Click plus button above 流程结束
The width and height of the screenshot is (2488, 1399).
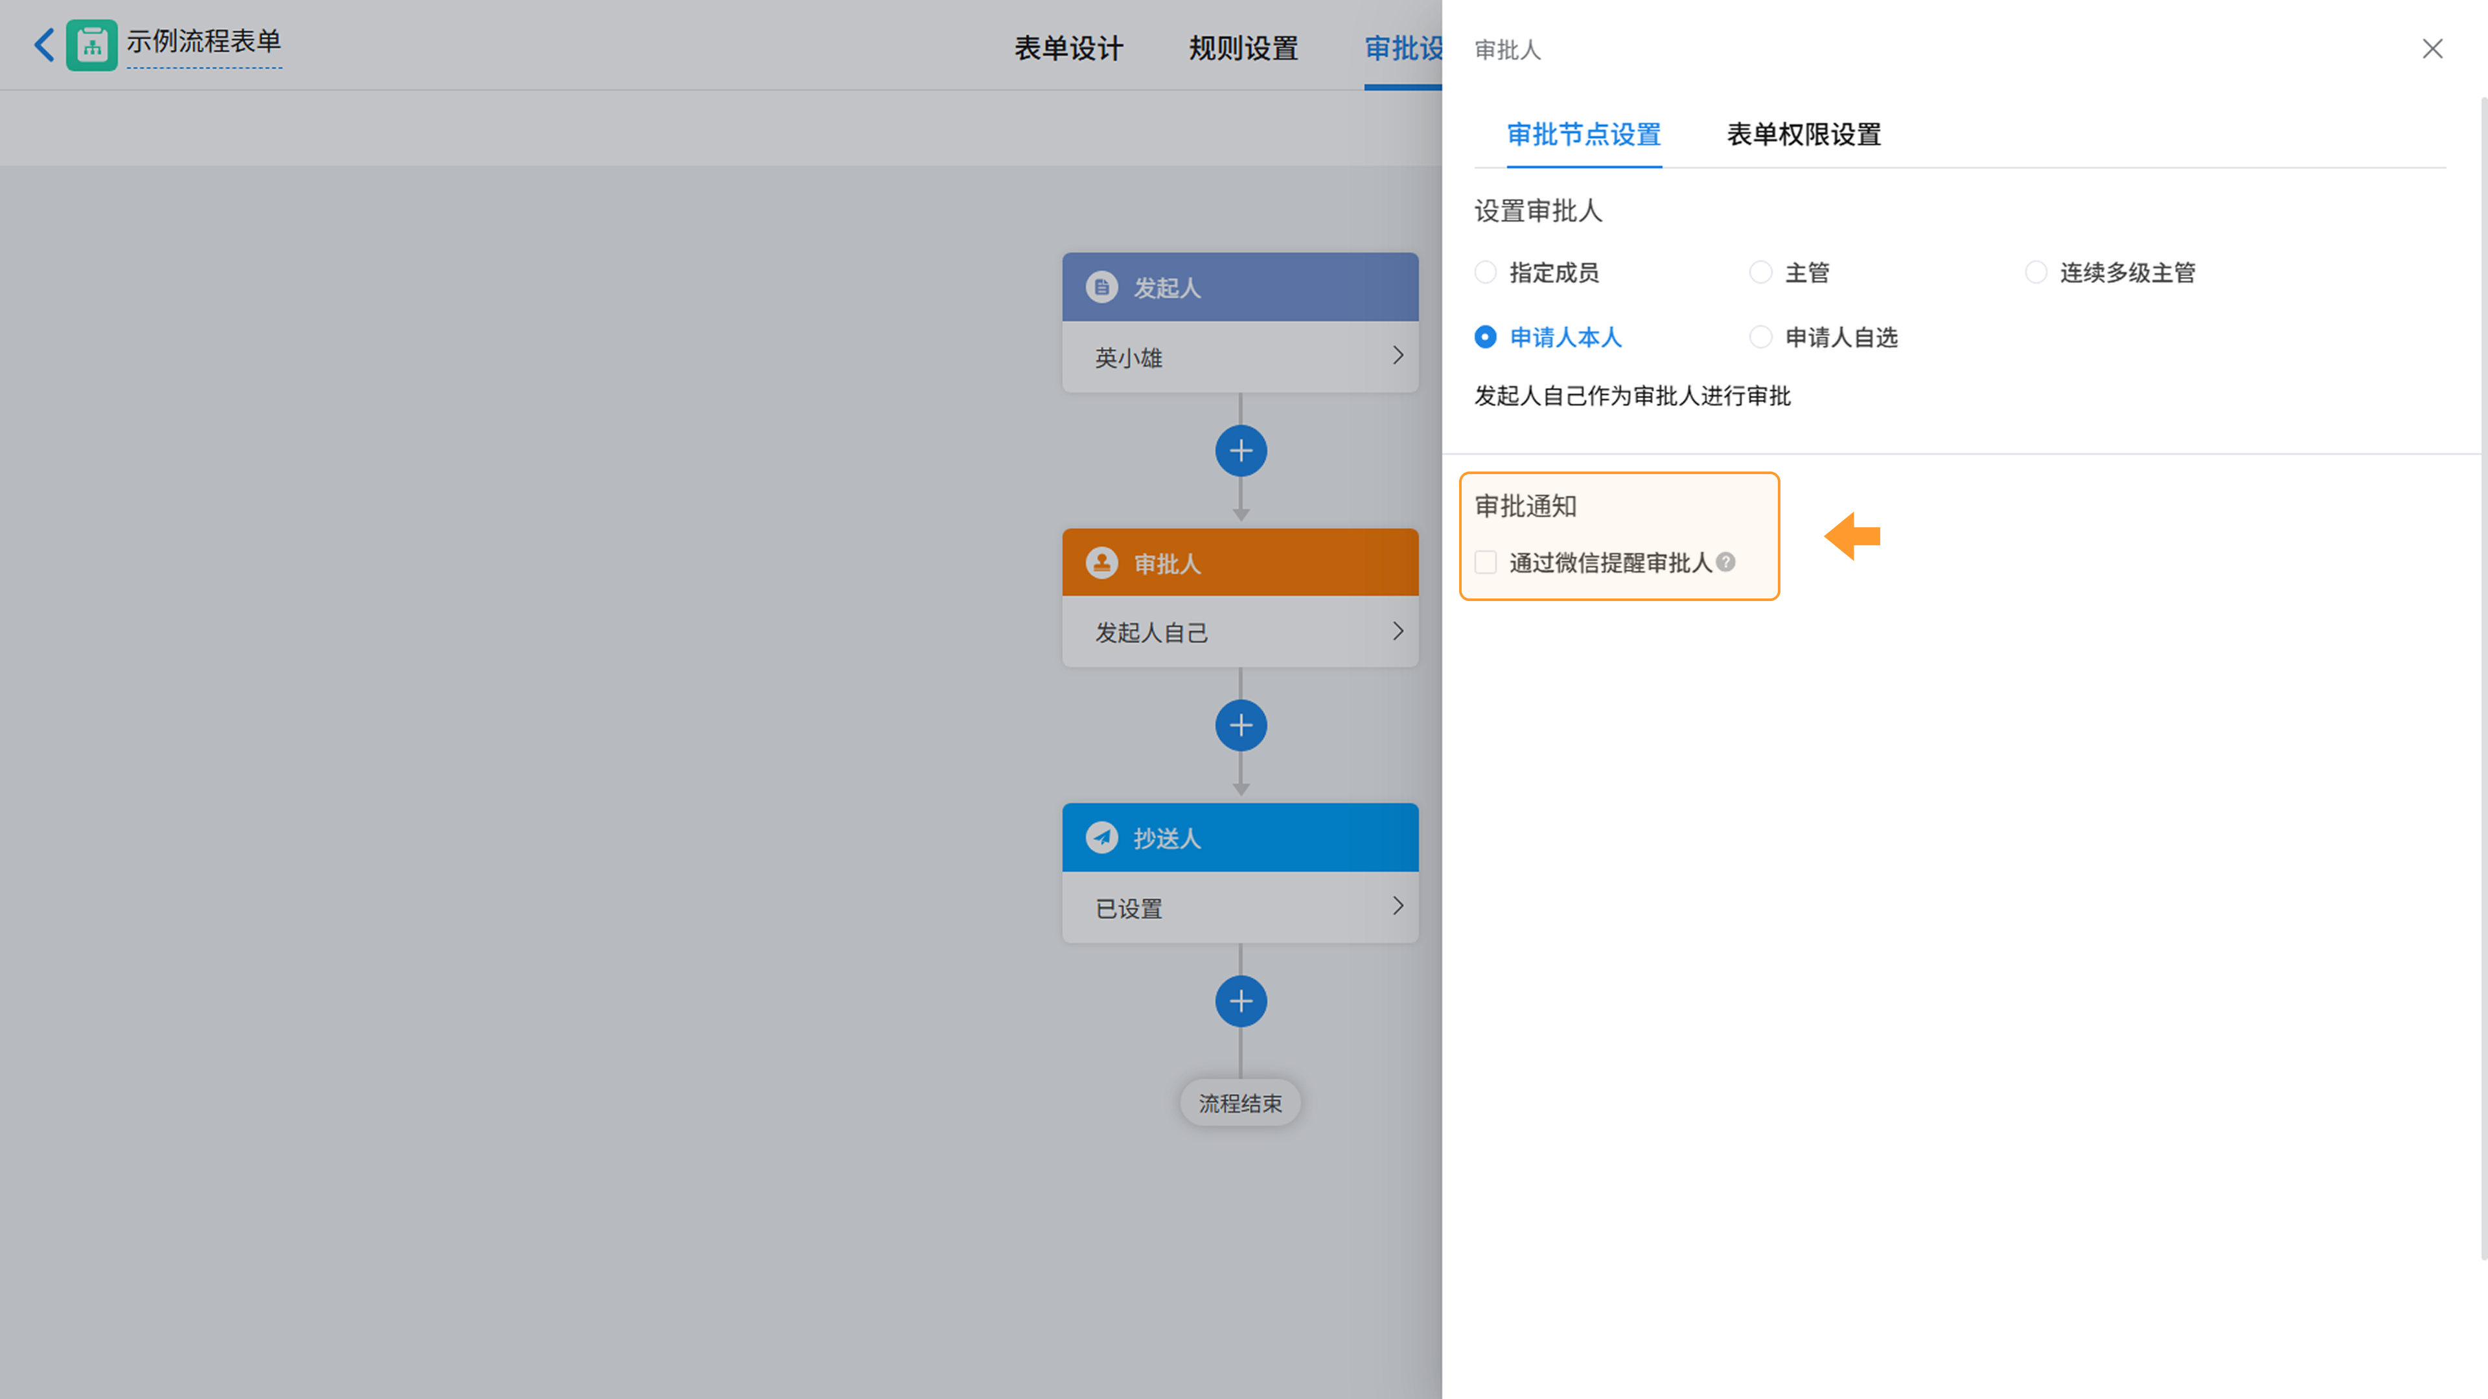[1240, 1001]
